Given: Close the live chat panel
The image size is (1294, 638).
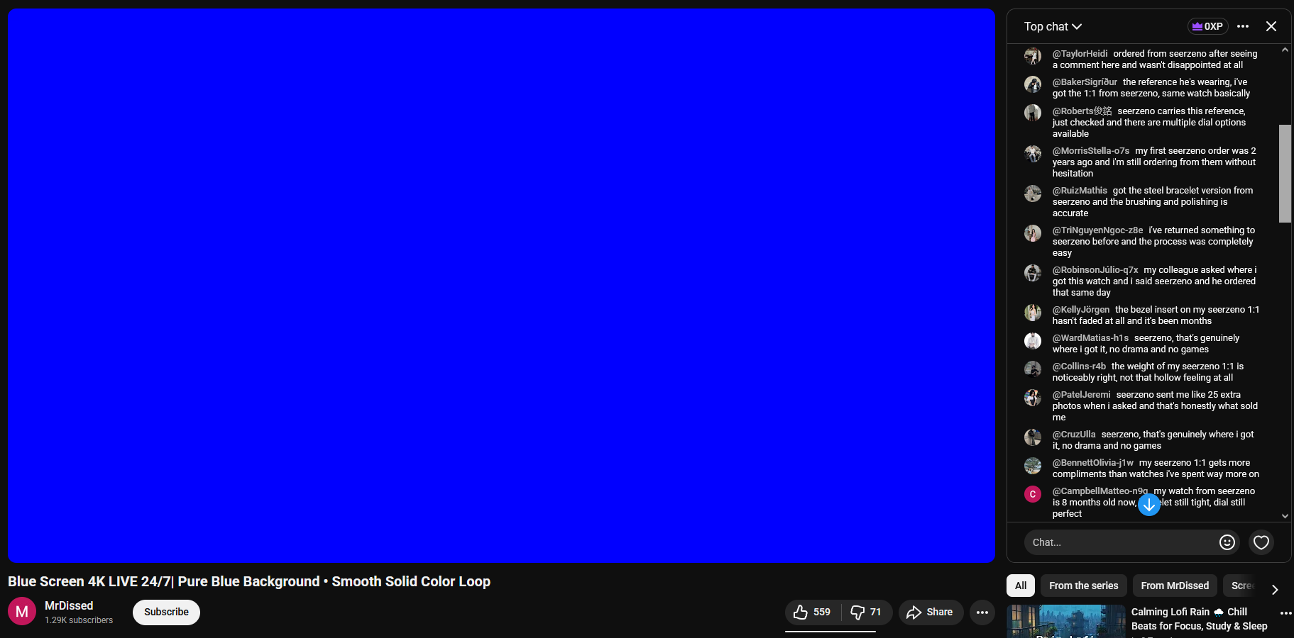Looking at the screenshot, I should 1271,26.
